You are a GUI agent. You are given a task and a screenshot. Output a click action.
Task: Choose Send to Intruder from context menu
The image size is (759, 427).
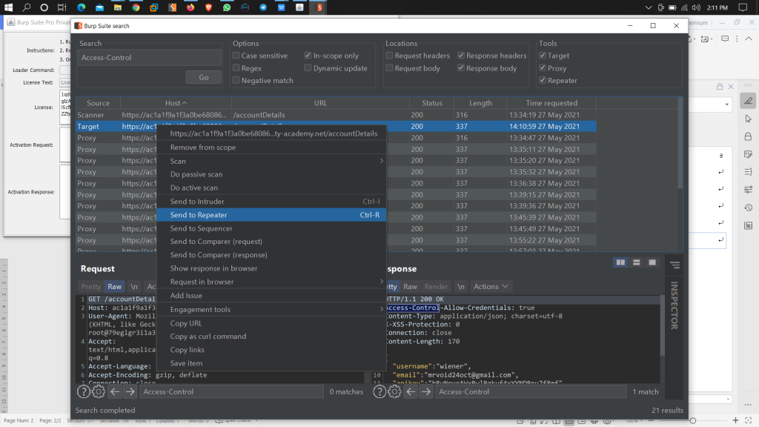click(x=271, y=202)
